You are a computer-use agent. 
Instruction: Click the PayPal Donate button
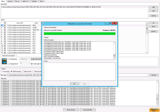click(x=154, y=110)
